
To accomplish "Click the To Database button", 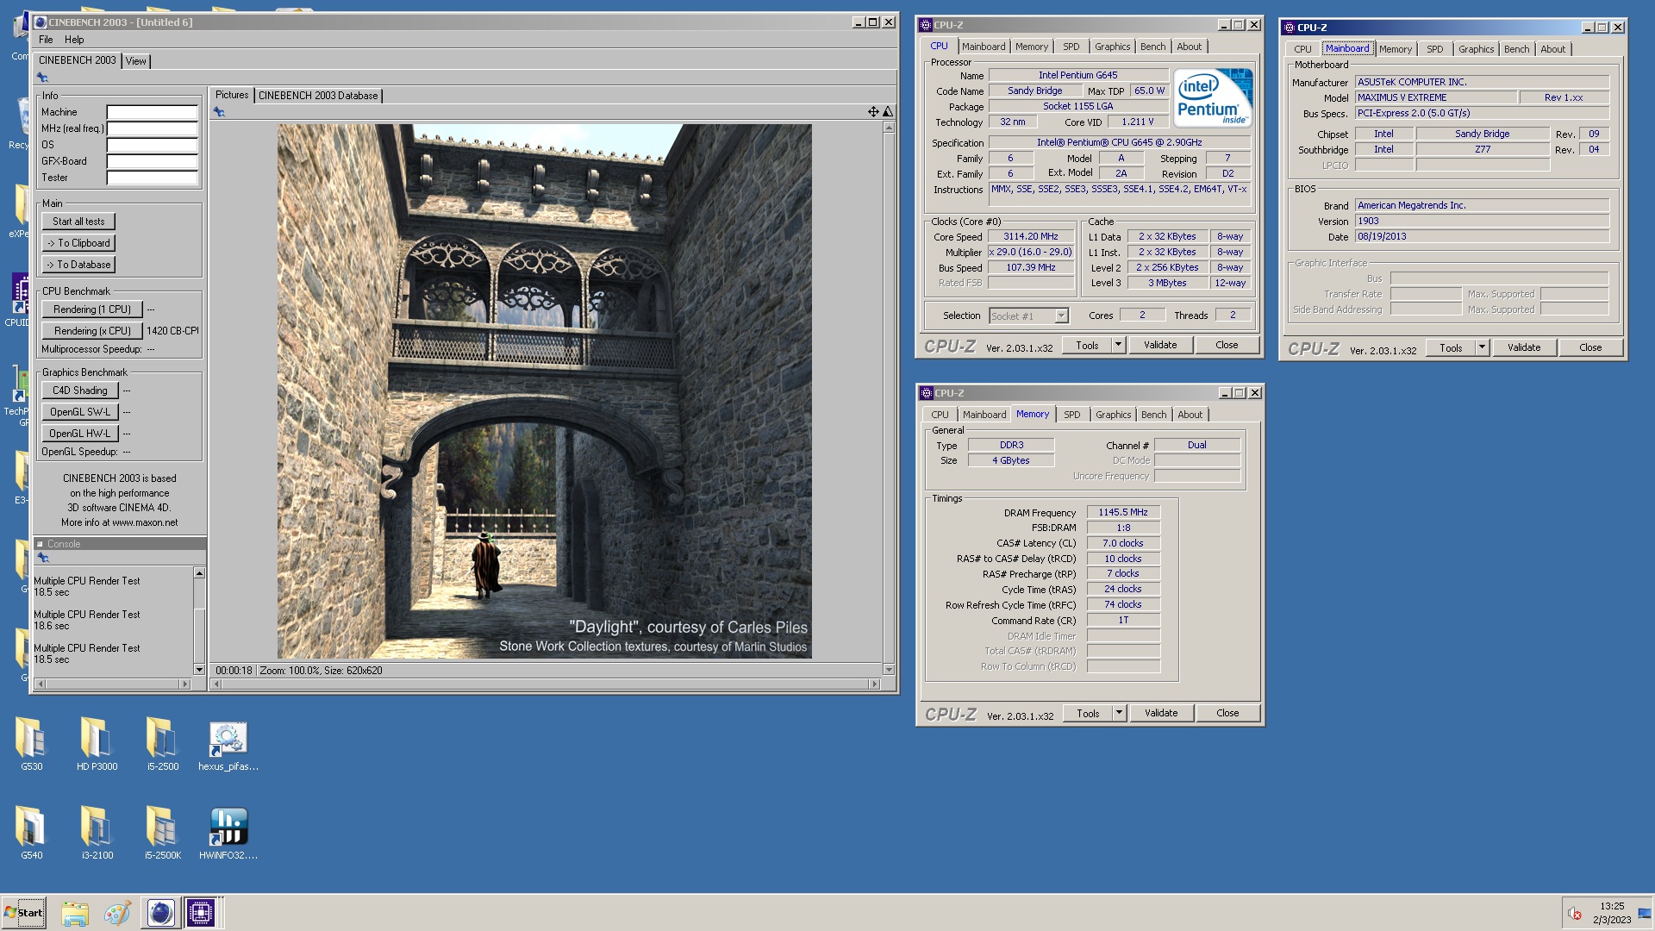I will point(78,265).
